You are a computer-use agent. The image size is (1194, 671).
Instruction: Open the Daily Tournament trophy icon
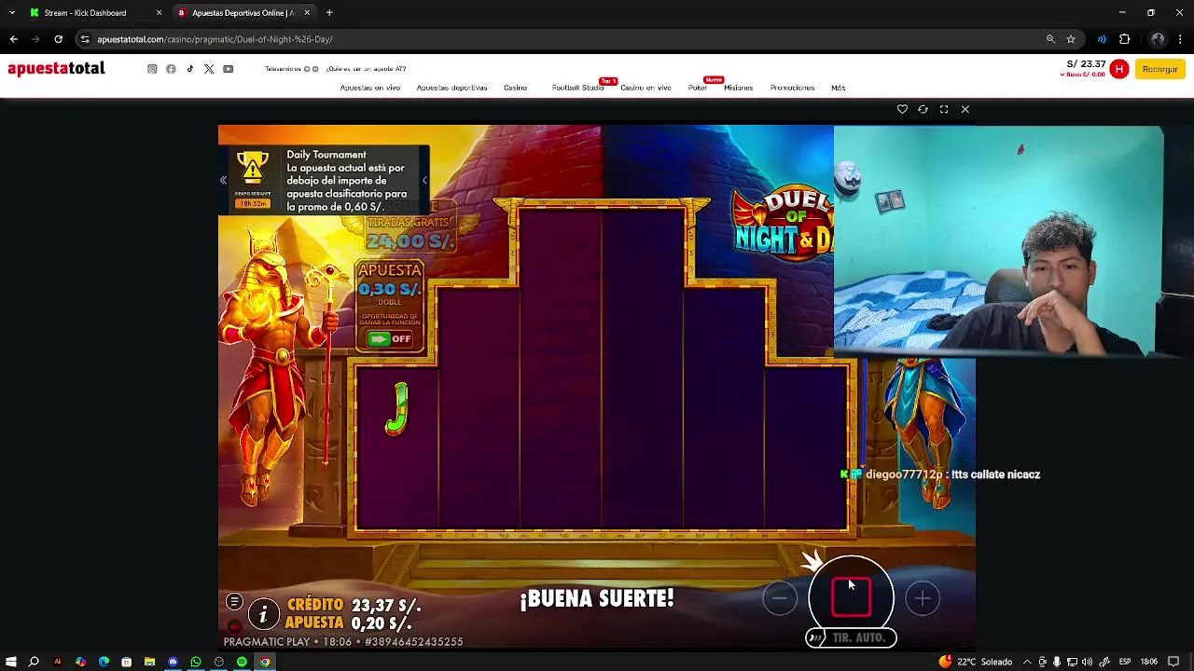click(x=252, y=170)
